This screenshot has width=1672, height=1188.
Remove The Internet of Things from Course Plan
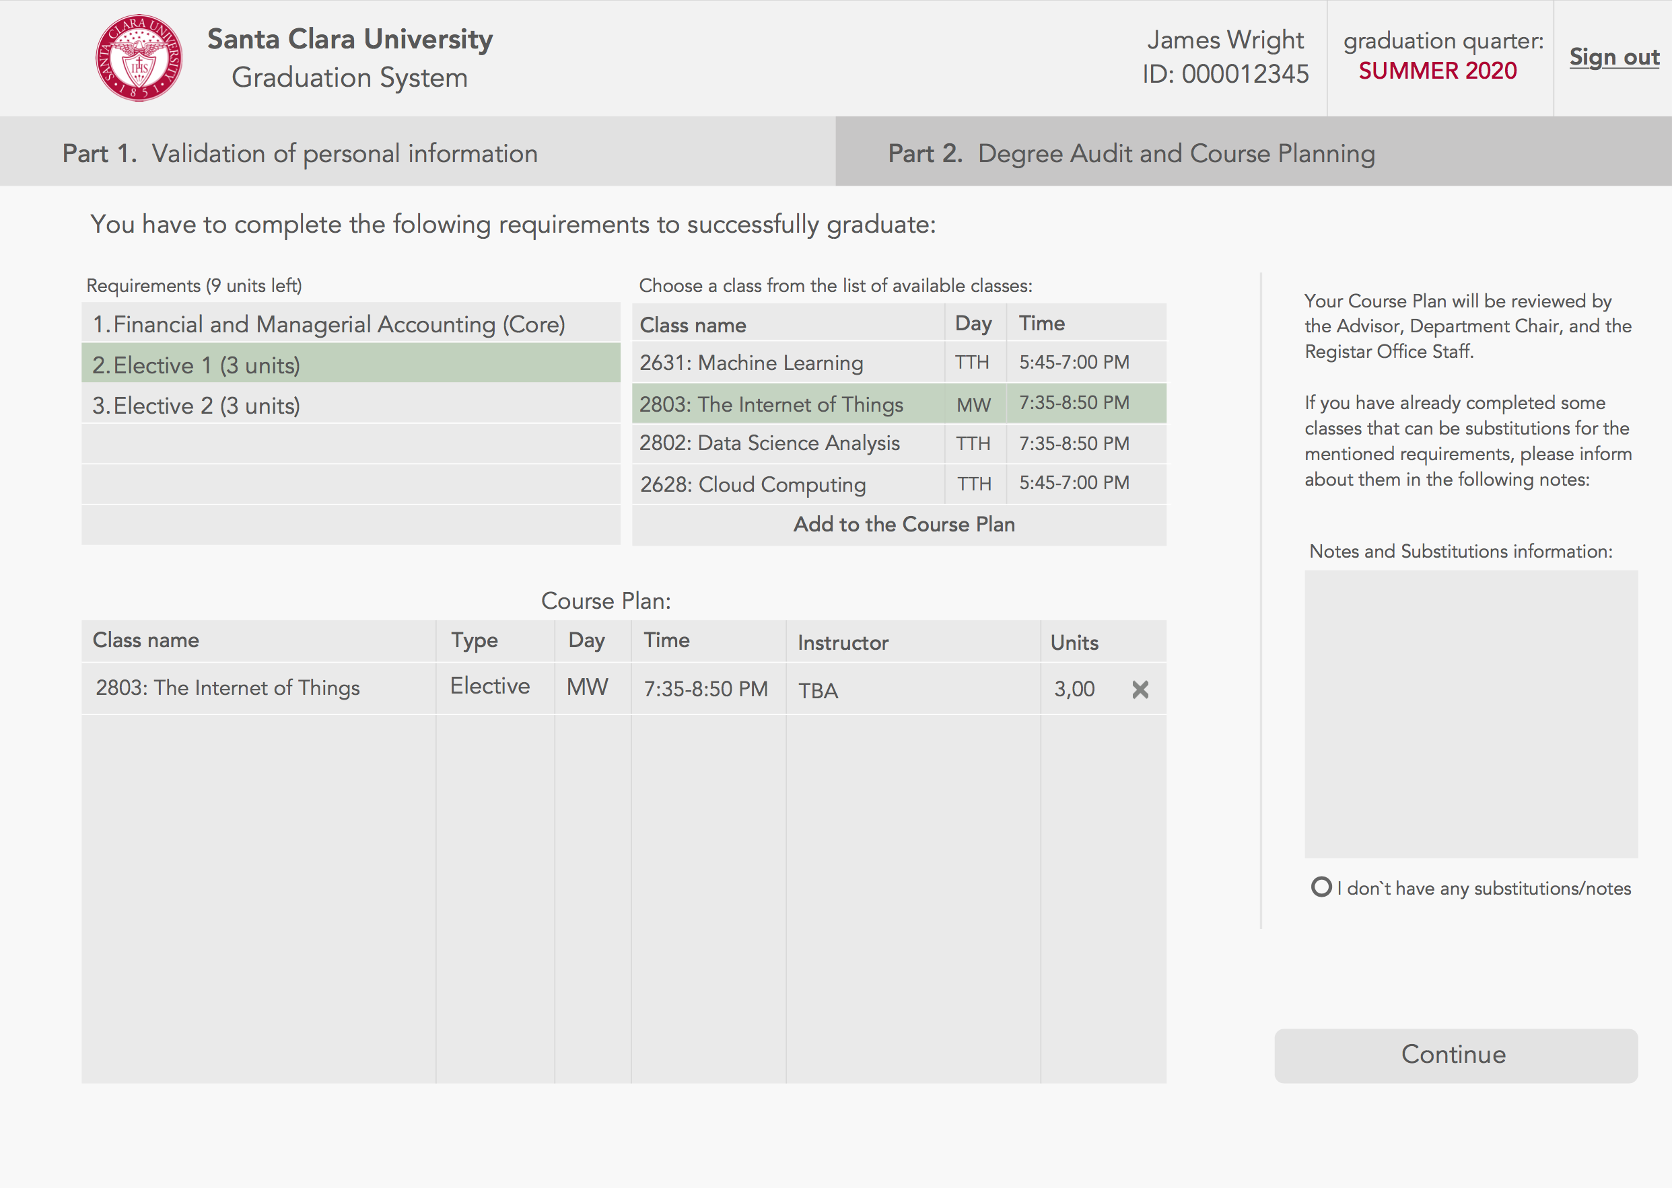[1139, 689]
